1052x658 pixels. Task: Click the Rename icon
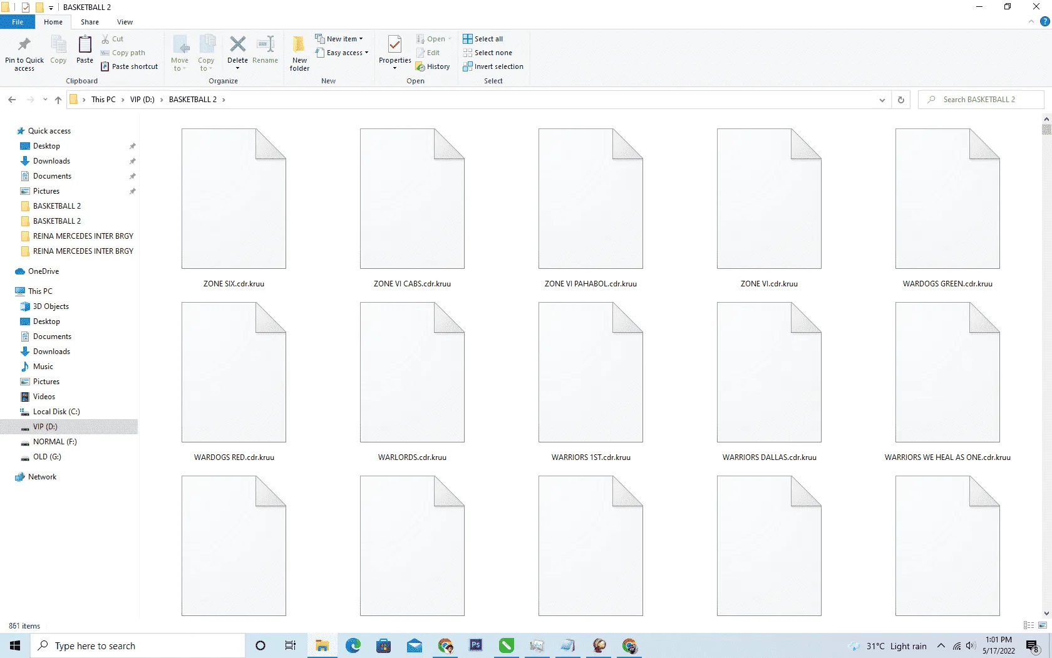pos(266,44)
